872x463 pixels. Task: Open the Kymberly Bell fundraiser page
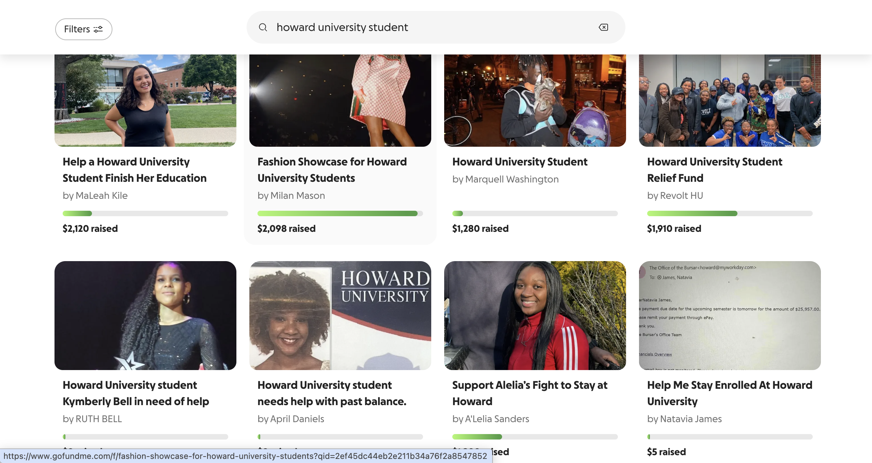[x=135, y=393]
